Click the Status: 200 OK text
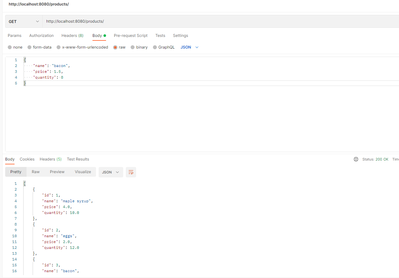Viewport: 399px width, 278px height. pyautogui.click(x=375, y=159)
